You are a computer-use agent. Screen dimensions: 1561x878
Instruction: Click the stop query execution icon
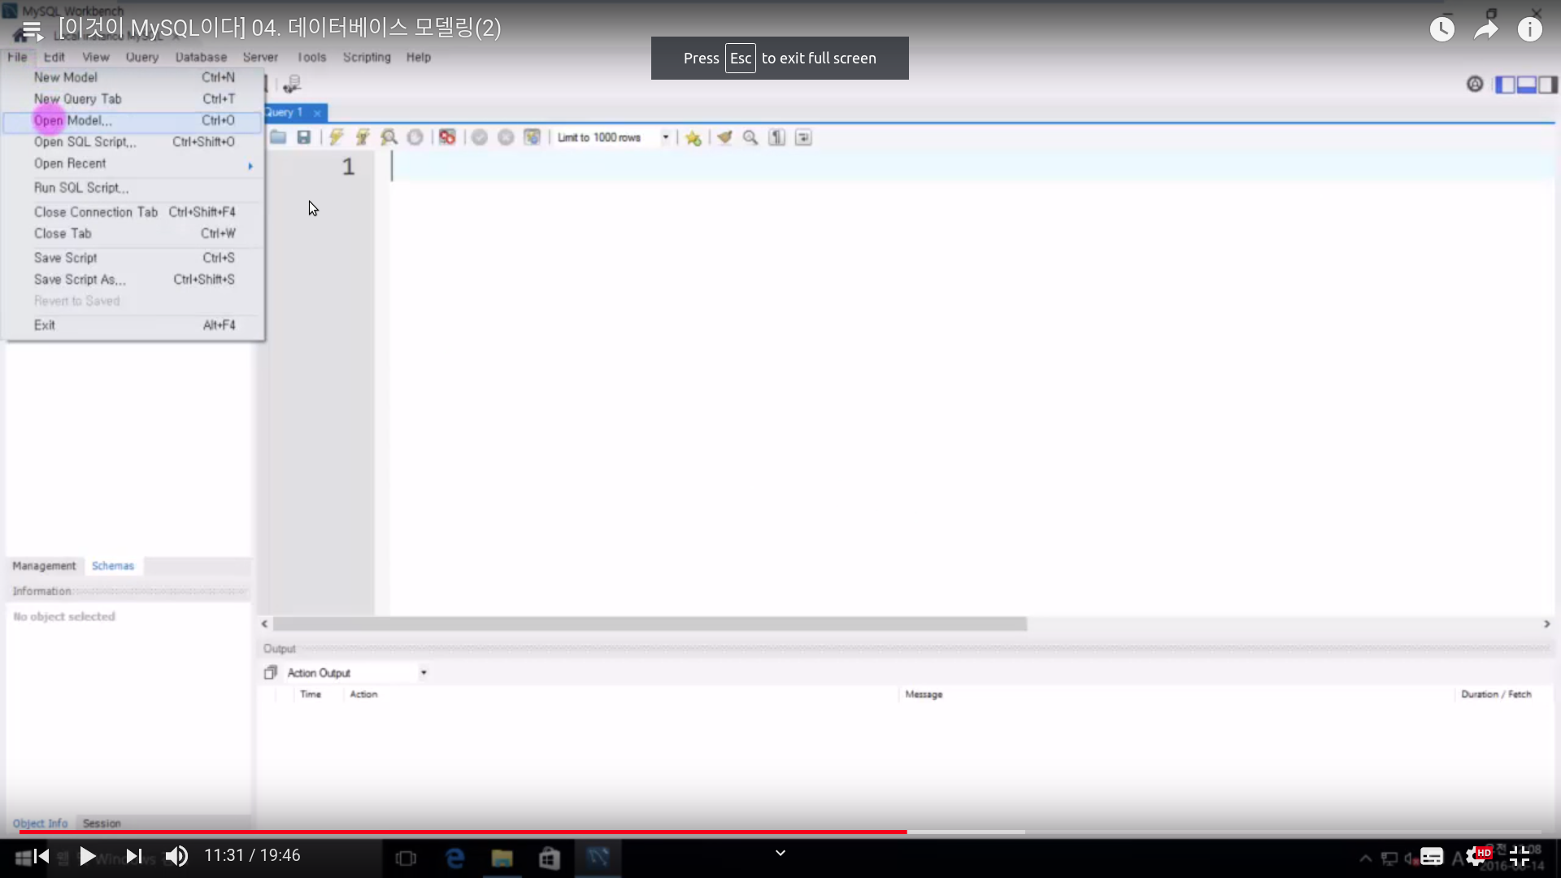pos(415,137)
